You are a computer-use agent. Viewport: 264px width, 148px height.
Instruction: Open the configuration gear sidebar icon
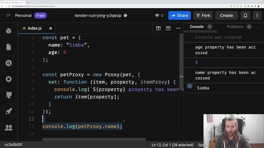coord(9,79)
